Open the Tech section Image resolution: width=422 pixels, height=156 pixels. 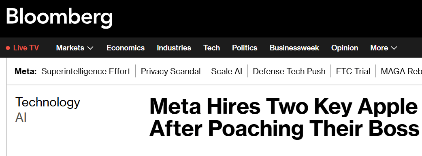pyautogui.click(x=211, y=48)
